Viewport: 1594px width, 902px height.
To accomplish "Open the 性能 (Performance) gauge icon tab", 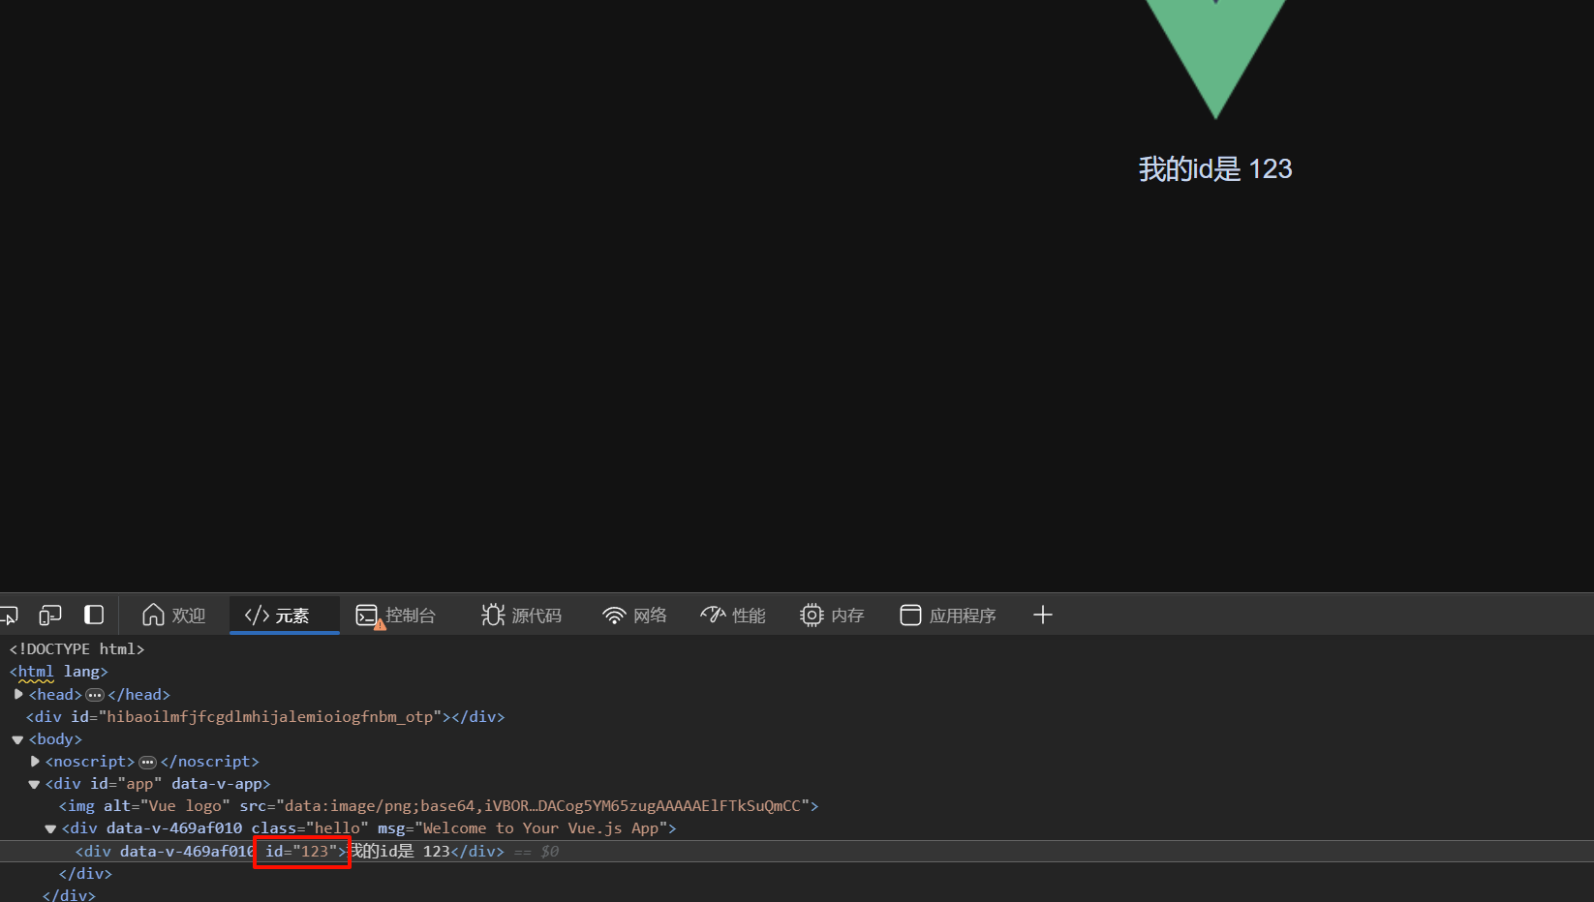I will tap(733, 616).
